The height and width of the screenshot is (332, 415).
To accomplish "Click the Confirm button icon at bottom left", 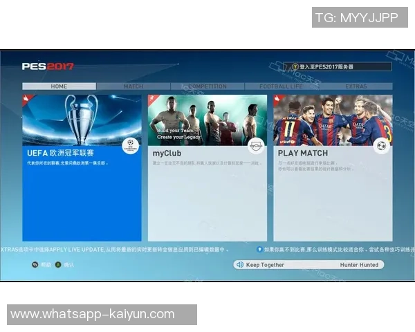I will [x=58, y=264].
